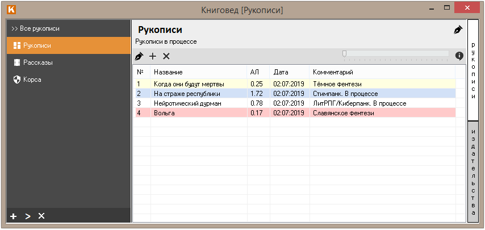Select the row Когда они будут мертвы
This screenshot has width=485, height=230.
[189, 84]
